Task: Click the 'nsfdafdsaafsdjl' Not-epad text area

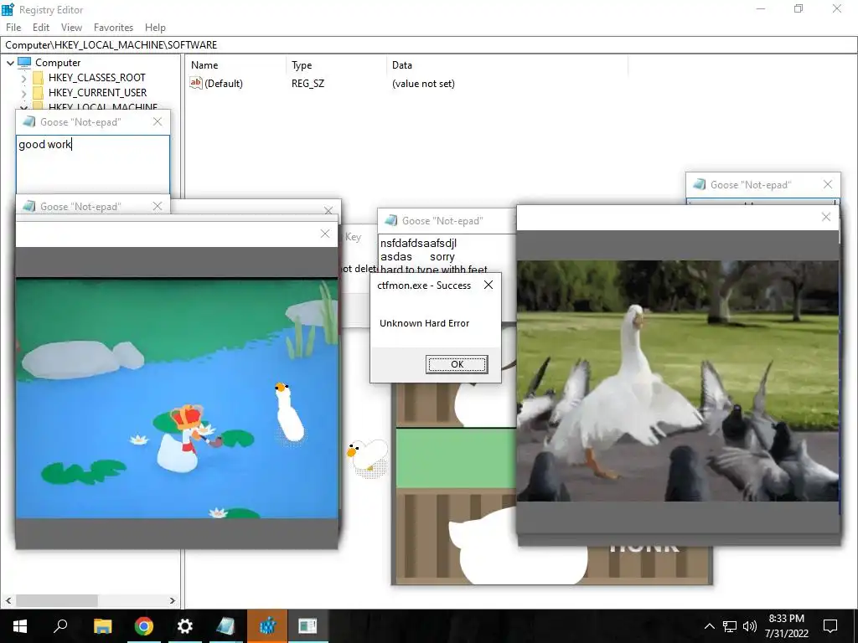Action: [447, 255]
